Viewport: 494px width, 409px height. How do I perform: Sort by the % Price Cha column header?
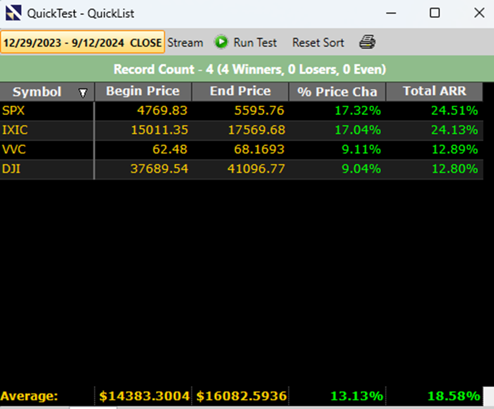(337, 91)
